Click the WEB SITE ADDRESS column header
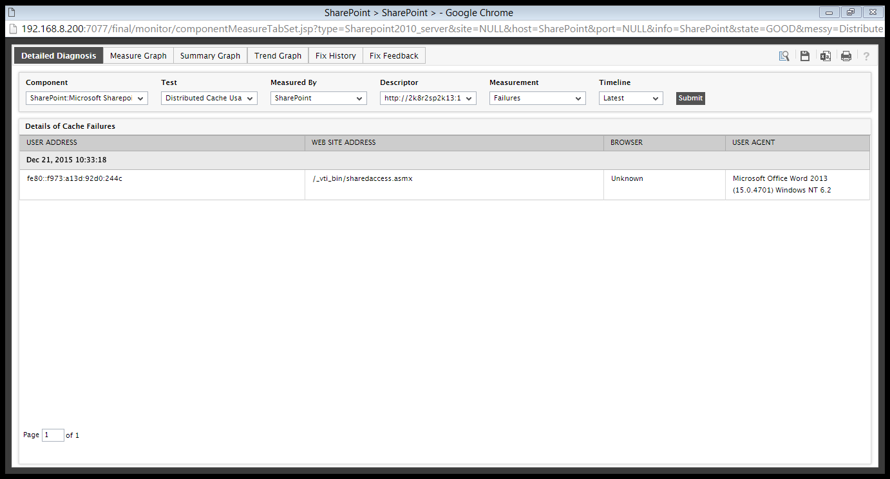Screen dimensions: 890x479 coord(454,142)
